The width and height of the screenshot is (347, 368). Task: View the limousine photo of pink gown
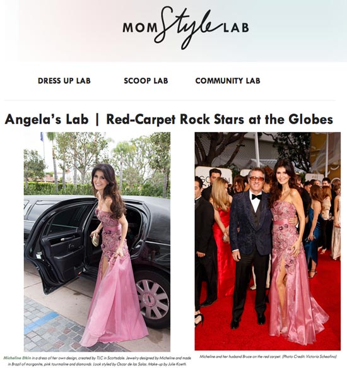tap(97, 242)
